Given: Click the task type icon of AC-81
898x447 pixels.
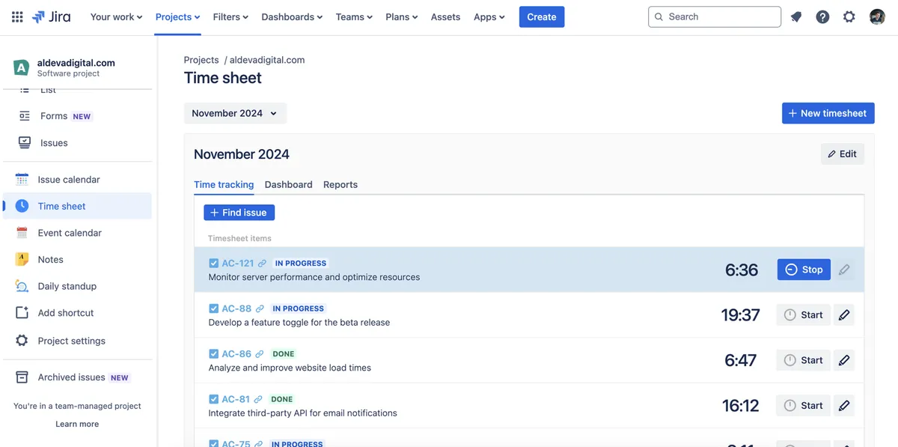Looking at the screenshot, I should 213,399.
